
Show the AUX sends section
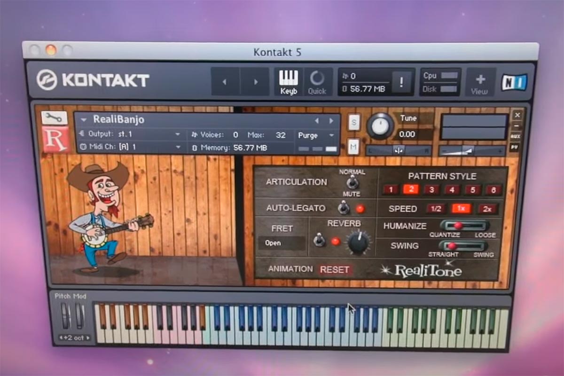(515, 136)
